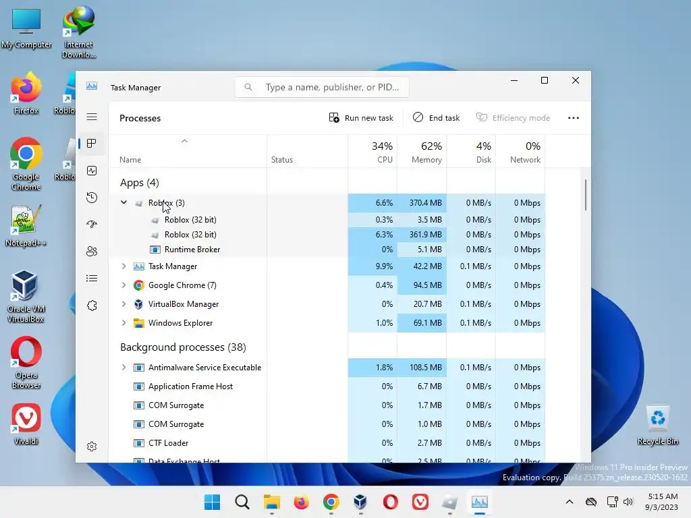Expand the Windows Explorer process row

click(124, 323)
